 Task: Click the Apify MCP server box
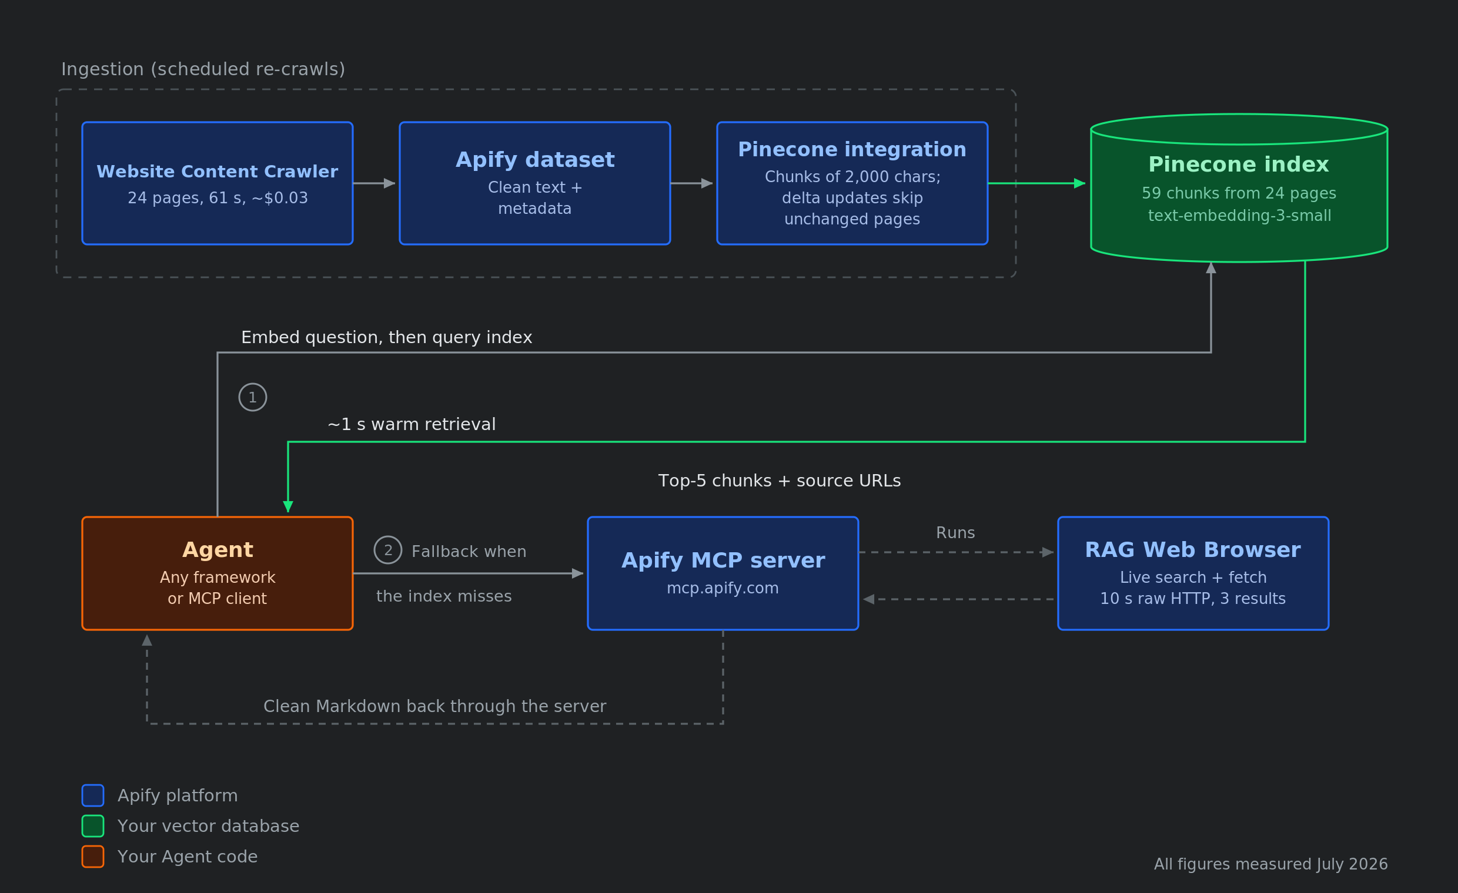723,573
